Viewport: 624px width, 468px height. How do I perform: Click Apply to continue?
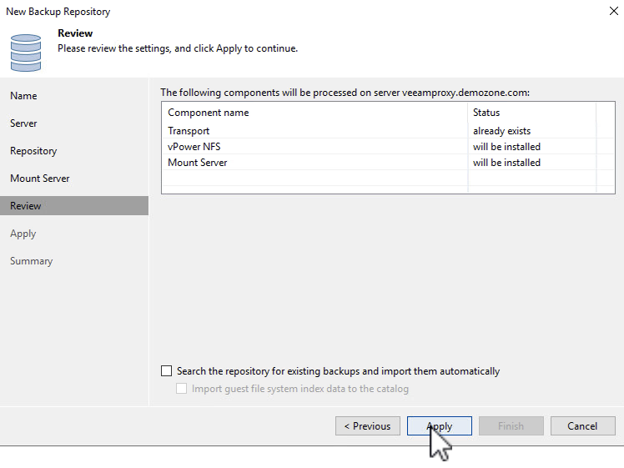tap(440, 426)
